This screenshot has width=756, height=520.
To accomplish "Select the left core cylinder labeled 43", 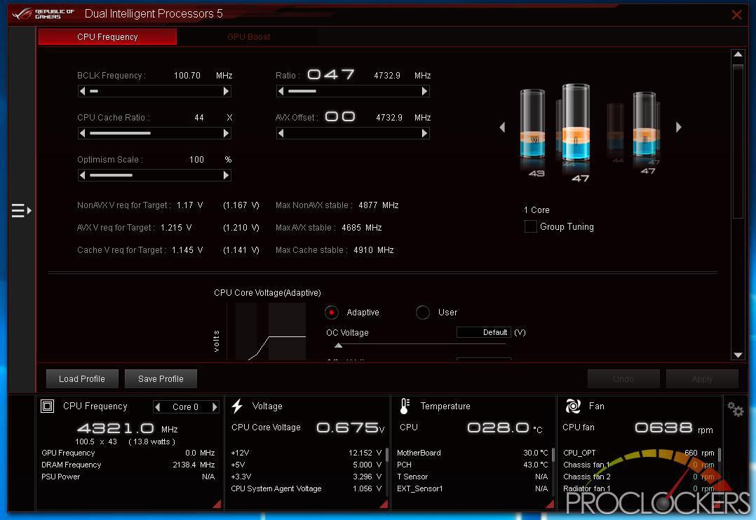I will (533, 124).
